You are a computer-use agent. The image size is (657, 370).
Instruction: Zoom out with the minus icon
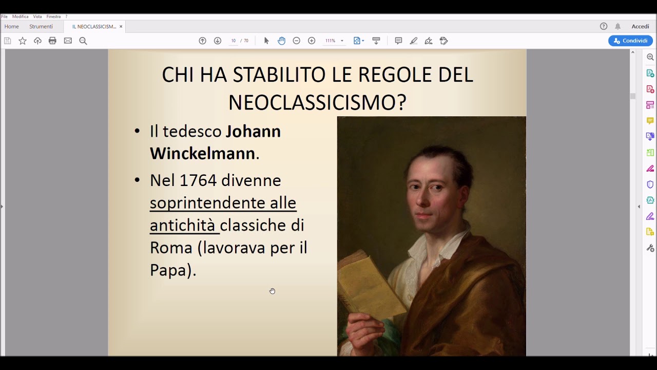tap(296, 41)
